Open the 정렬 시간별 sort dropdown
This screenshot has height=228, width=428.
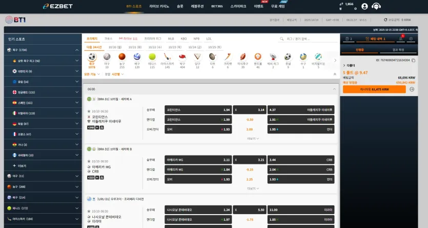(x=114, y=74)
